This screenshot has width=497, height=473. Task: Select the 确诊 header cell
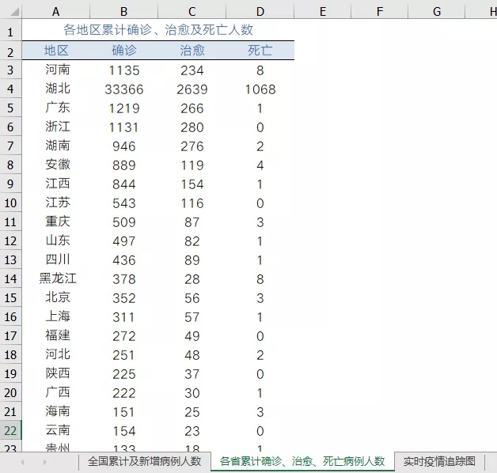coord(123,51)
